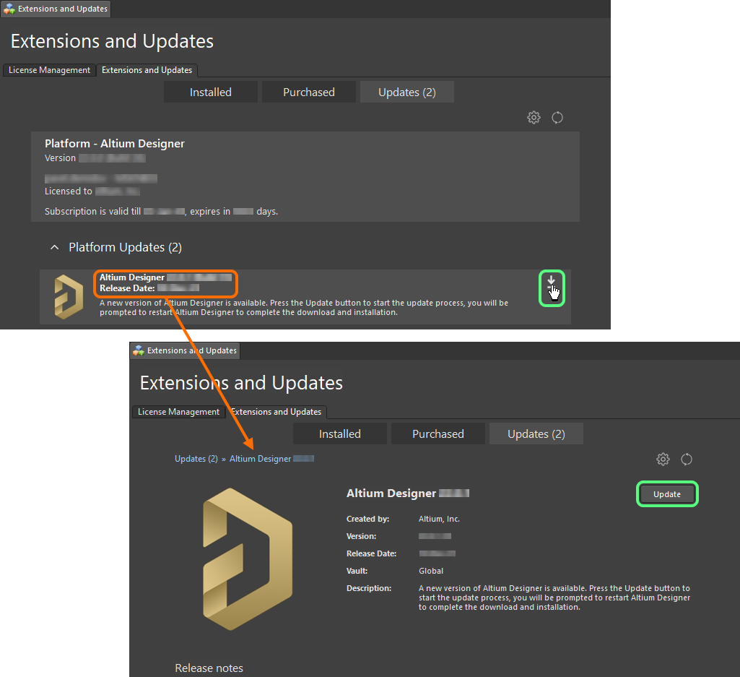Click Altium Designer update entry title in list
Screen dimensions: 740x677
[x=132, y=277]
